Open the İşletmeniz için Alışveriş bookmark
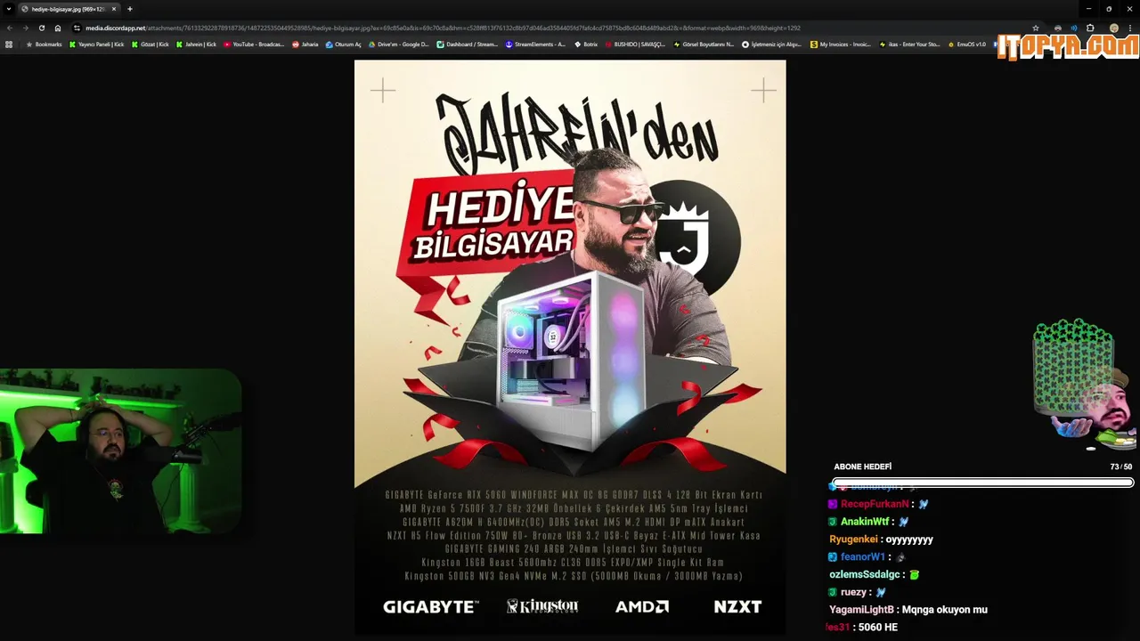Image resolution: width=1140 pixels, height=641 pixels. point(772,44)
